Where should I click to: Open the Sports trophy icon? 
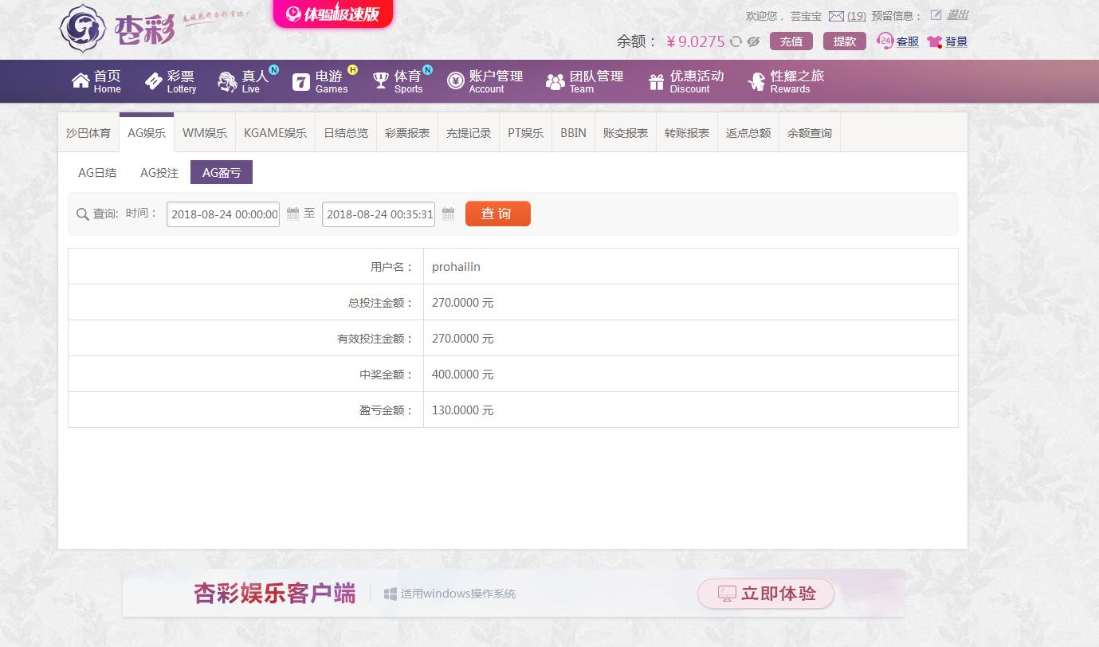coord(381,80)
